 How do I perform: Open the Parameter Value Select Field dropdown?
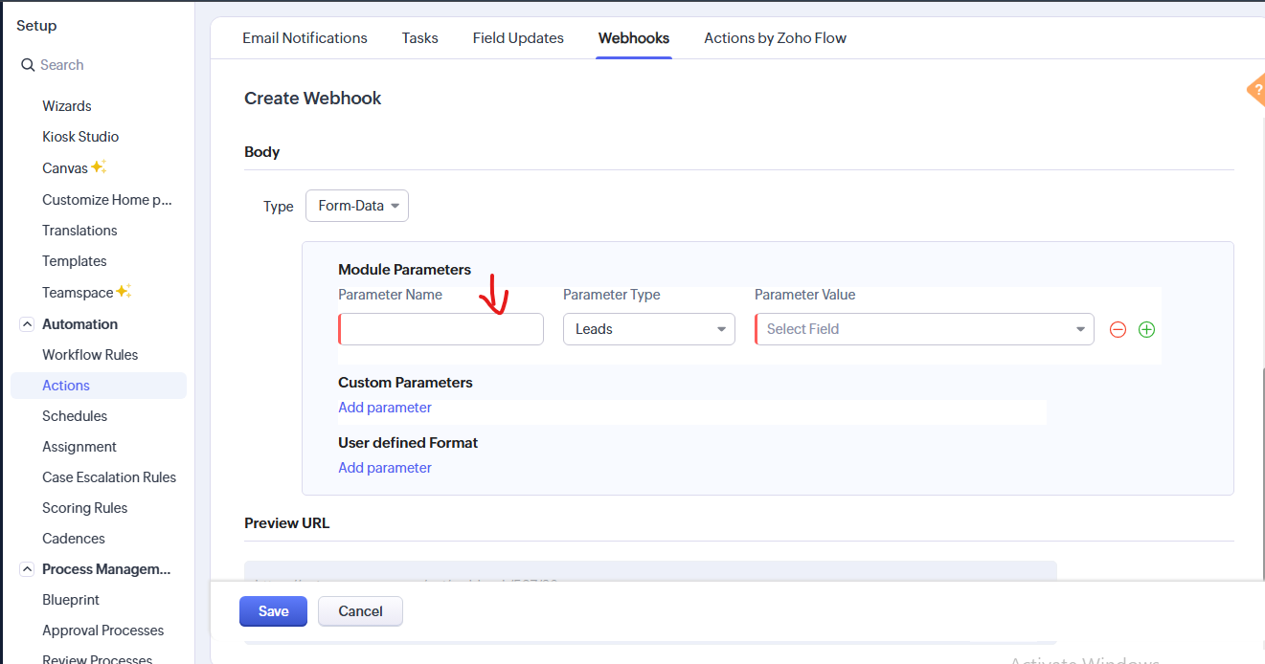[x=924, y=329]
